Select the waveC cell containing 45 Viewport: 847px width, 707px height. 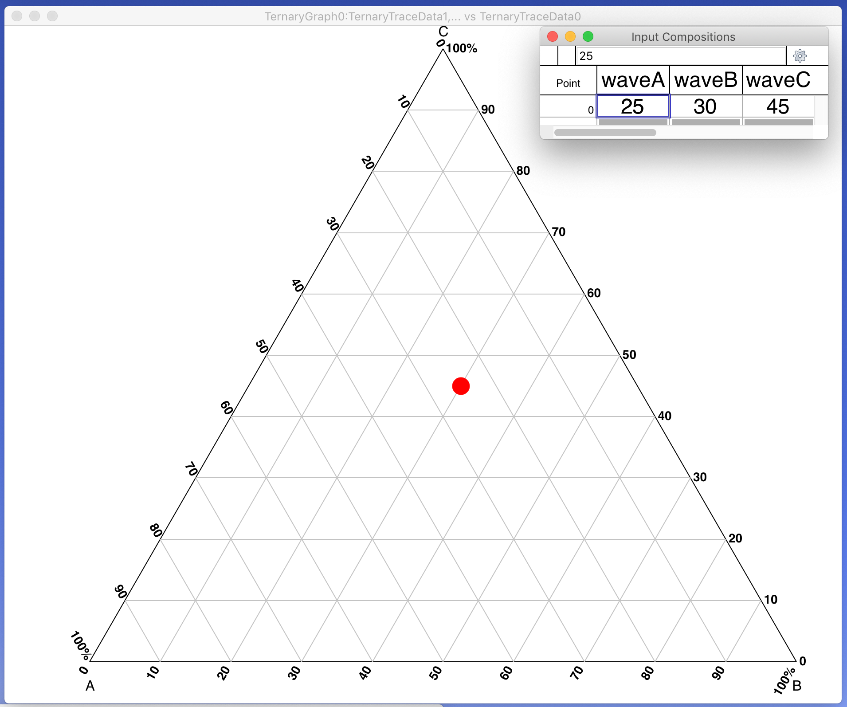(778, 106)
